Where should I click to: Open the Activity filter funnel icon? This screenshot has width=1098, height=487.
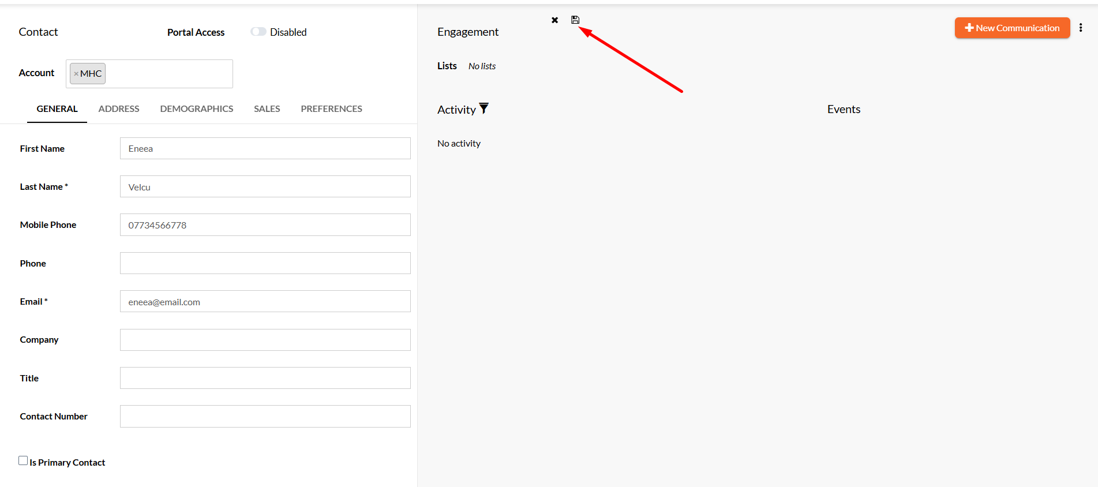(484, 108)
